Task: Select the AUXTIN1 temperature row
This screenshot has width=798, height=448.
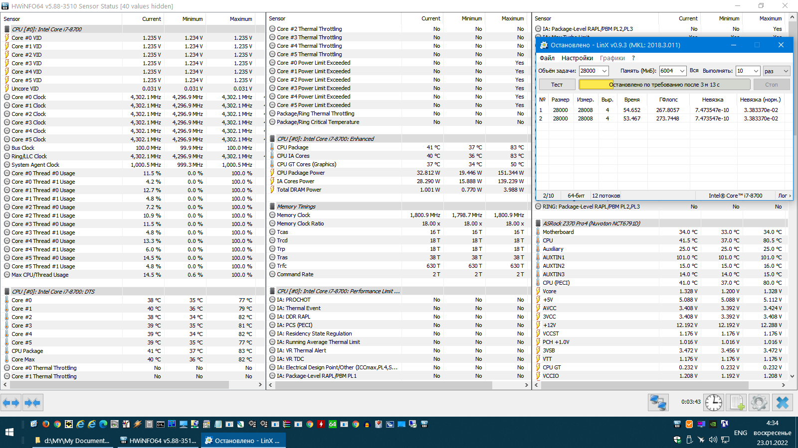Action: click(661, 257)
